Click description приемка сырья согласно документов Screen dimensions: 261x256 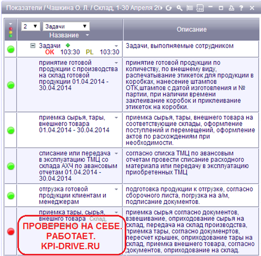[190, 231]
